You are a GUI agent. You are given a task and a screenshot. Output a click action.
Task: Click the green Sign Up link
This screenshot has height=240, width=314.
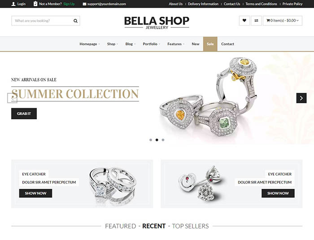click(69, 4)
